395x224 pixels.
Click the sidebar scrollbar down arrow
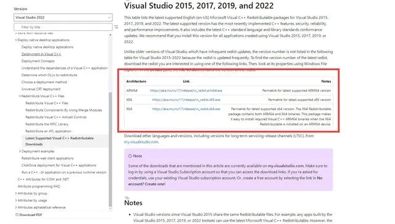pyautogui.click(x=110, y=209)
